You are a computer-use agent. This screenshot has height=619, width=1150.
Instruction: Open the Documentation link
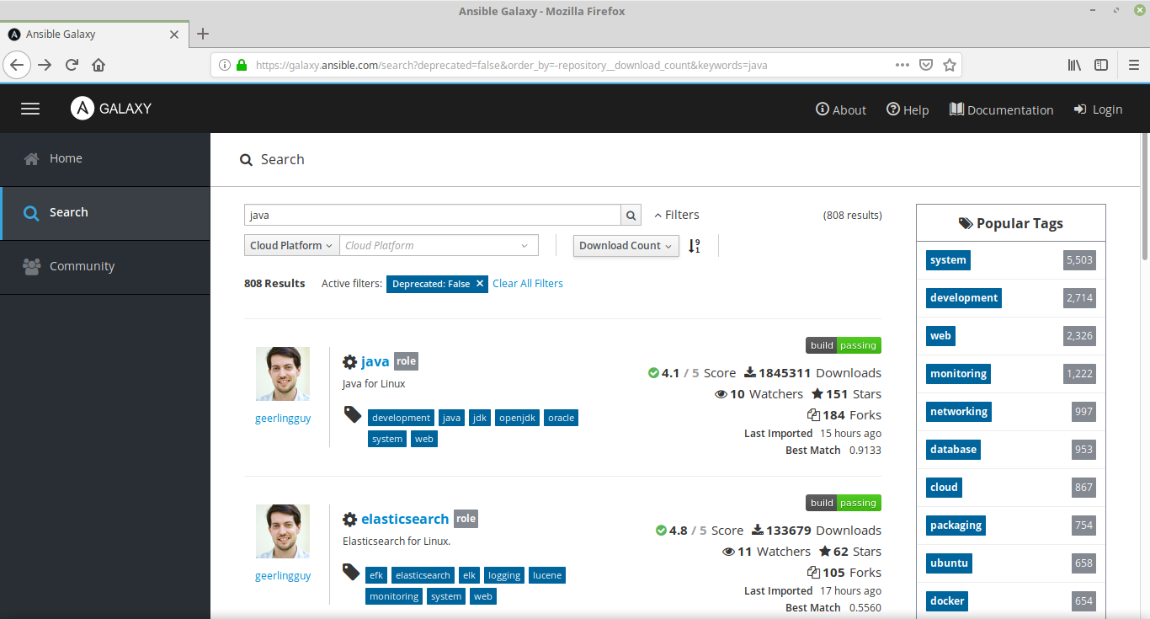click(1001, 109)
